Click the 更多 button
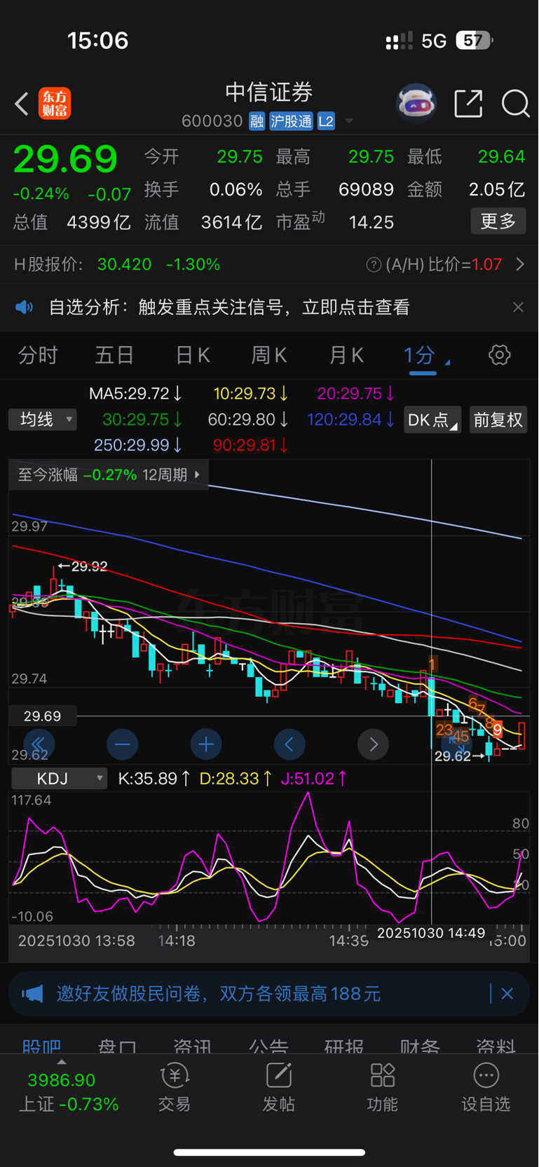The width and height of the screenshot is (539, 1167). (x=498, y=221)
